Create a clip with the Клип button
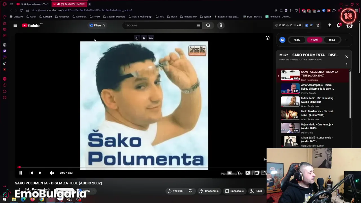The height and width of the screenshot is (203, 361). click(x=256, y=191)
